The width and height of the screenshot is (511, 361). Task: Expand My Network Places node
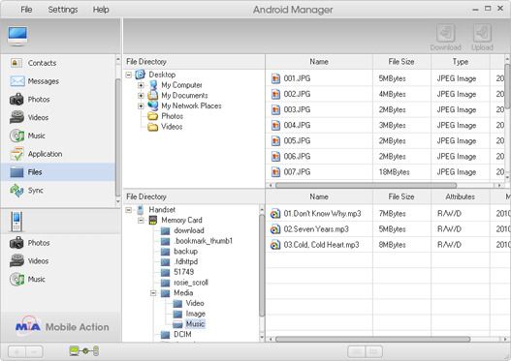click(x=141, y=106)
